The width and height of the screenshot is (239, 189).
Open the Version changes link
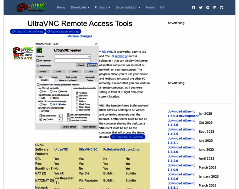pos(80,36)
